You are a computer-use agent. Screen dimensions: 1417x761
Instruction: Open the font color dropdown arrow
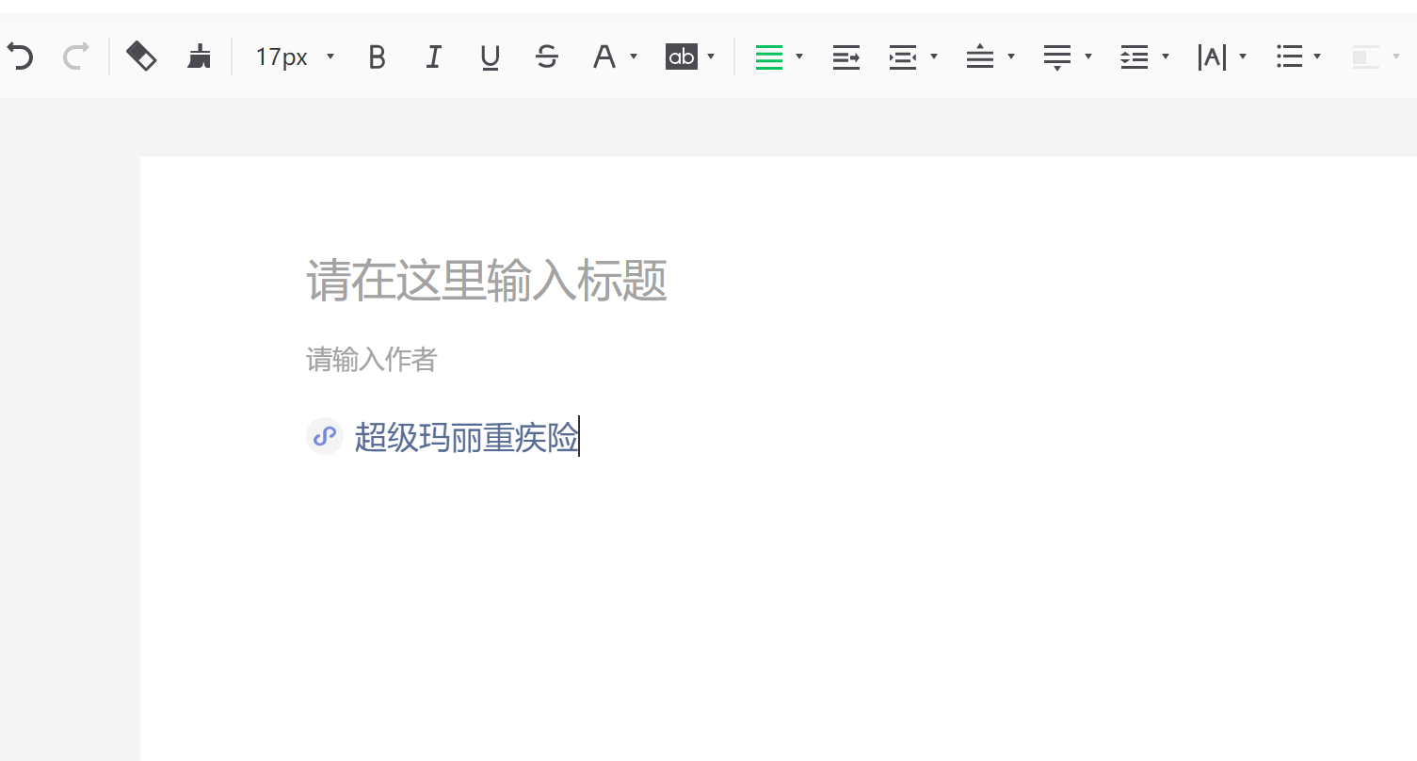(634, 57)
